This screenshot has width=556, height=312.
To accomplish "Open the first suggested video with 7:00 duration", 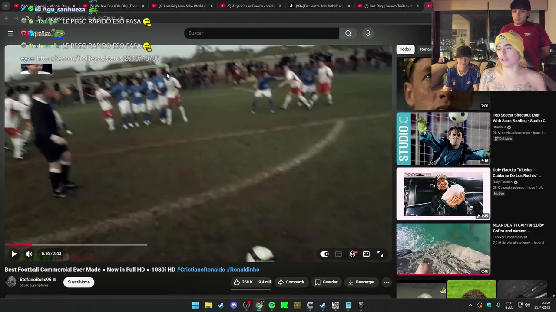I will (x=443, y=84).
